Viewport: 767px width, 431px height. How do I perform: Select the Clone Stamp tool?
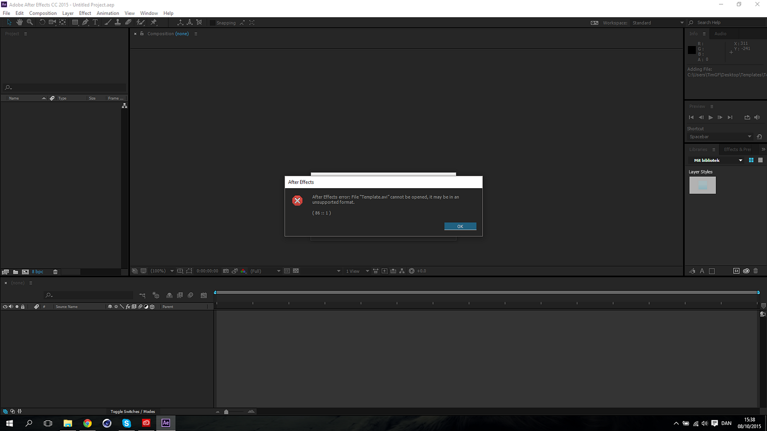pyautogui.click(x=118, y=23)
